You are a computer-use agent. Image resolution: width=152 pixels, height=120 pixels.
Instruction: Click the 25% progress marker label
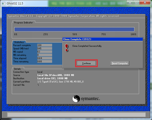[46, 34]
